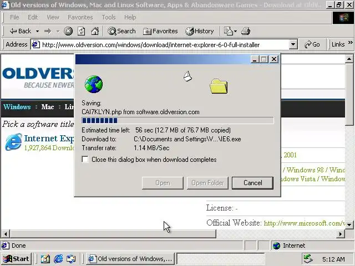Click the Internet Explorer logo icon on page

point(13,142)
